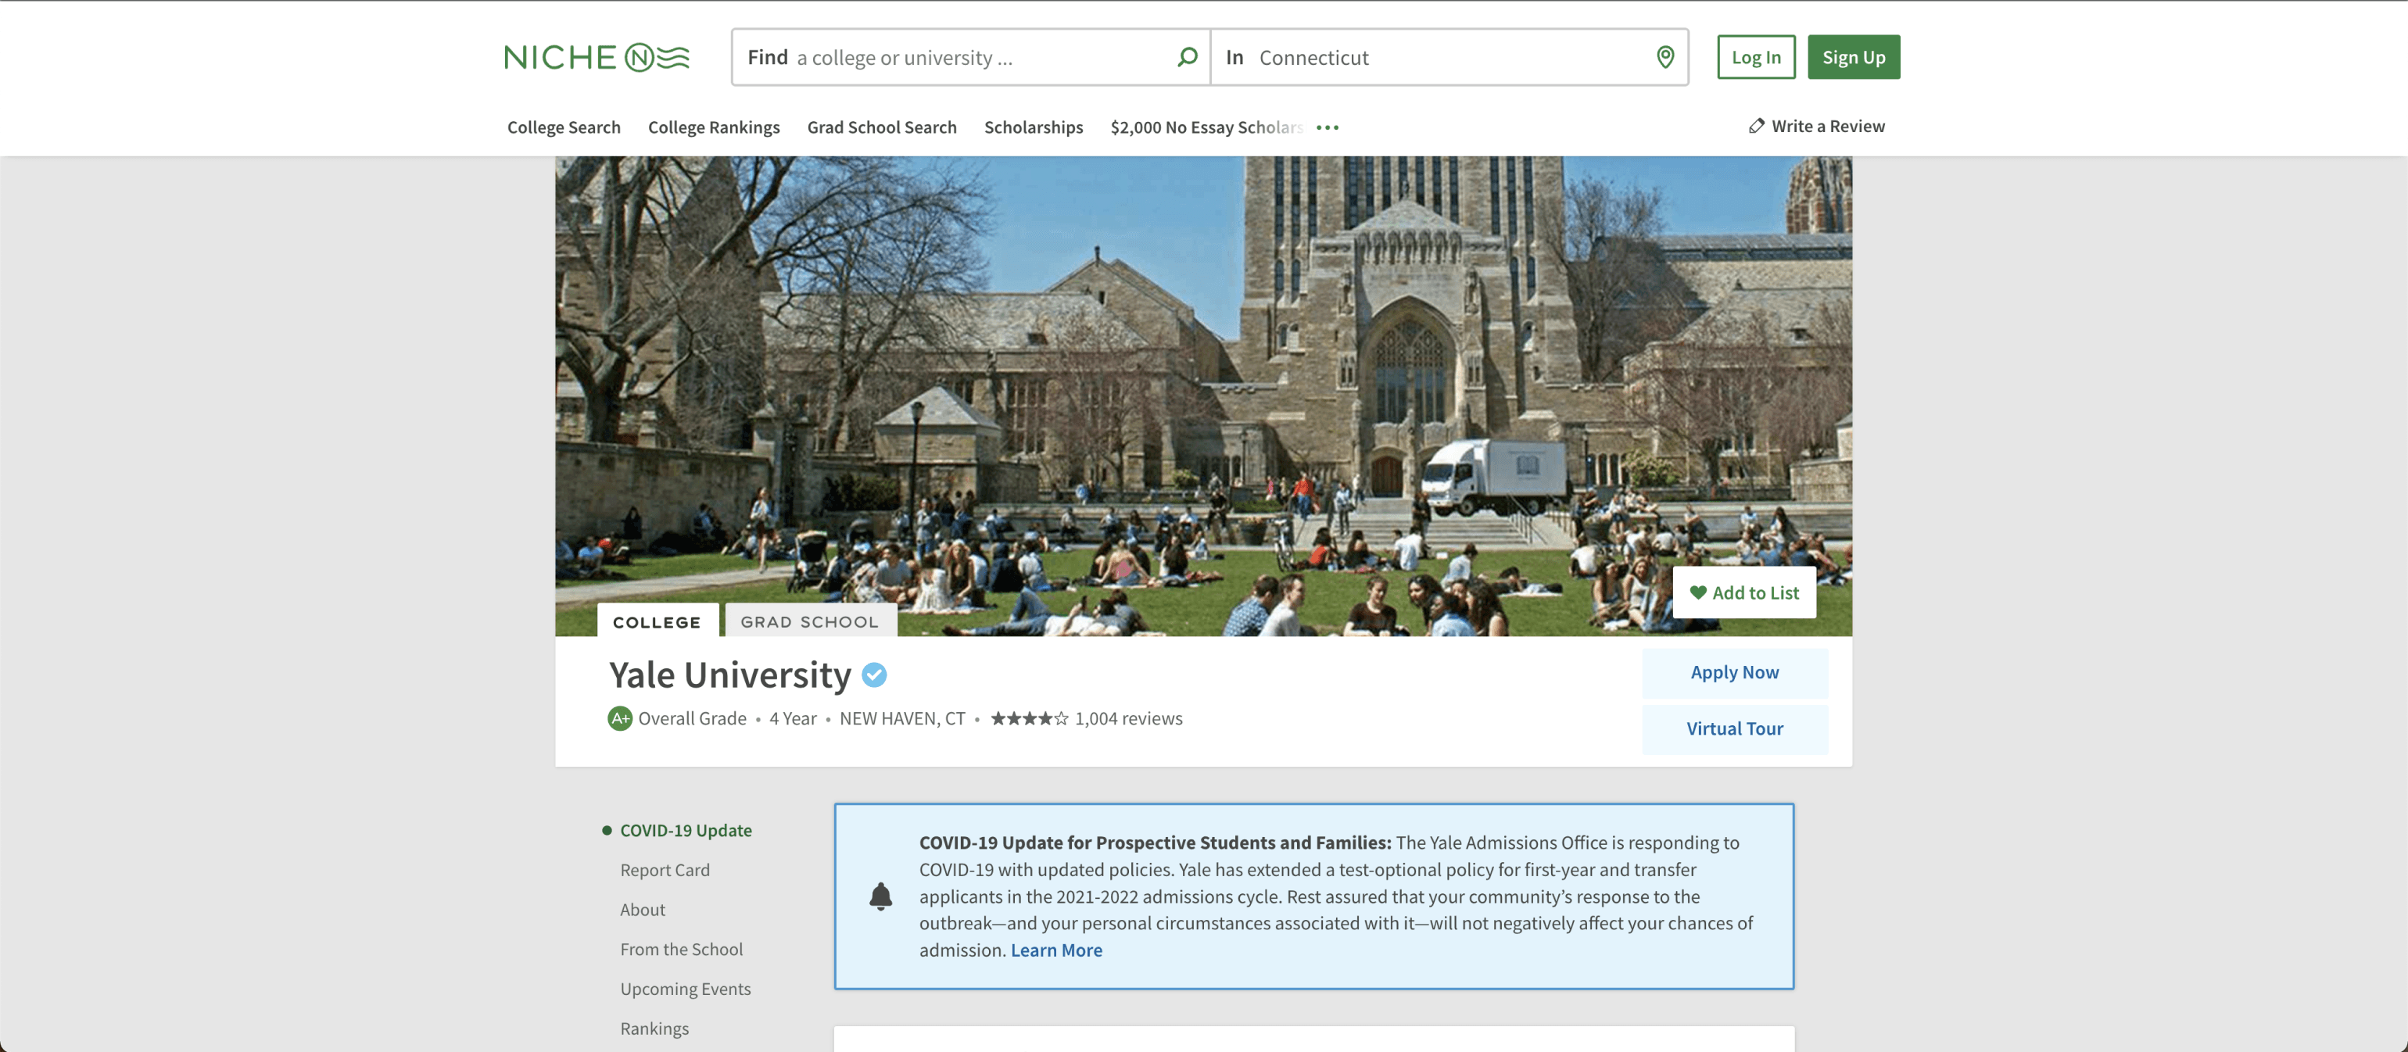The height and width of the screenshot is (1052, 2408).
Task: Click the Virtual Tour button
Action: click(1734, 728)
